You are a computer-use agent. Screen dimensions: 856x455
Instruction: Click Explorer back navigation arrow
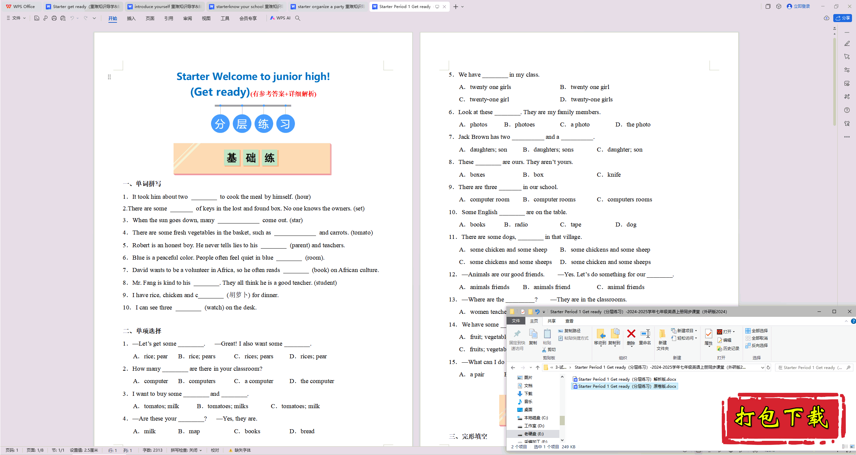click(x=513, y=367)
